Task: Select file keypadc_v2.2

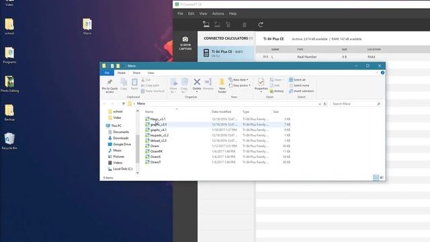Action: [x=159, y=135]
